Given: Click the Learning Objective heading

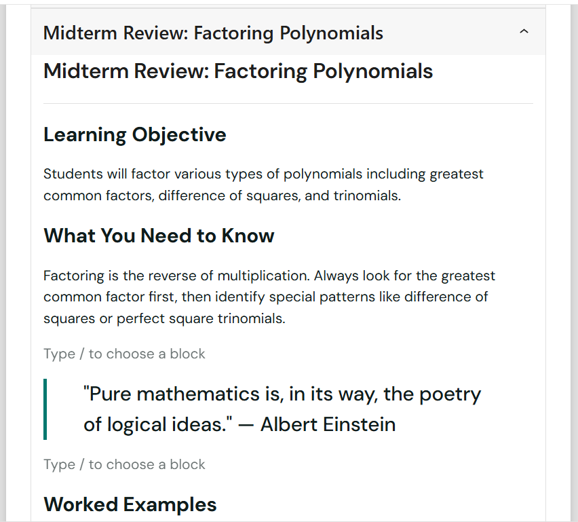Looking at the screenshot, I should pos(134,134).
